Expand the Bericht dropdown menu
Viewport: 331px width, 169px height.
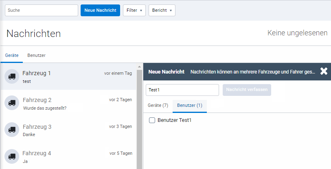pyautogui.click(x=162, y=10)
